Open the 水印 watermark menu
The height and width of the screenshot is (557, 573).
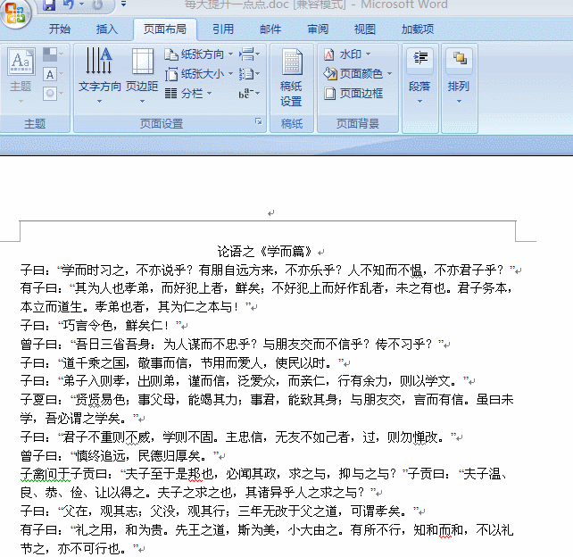(347, 54)
